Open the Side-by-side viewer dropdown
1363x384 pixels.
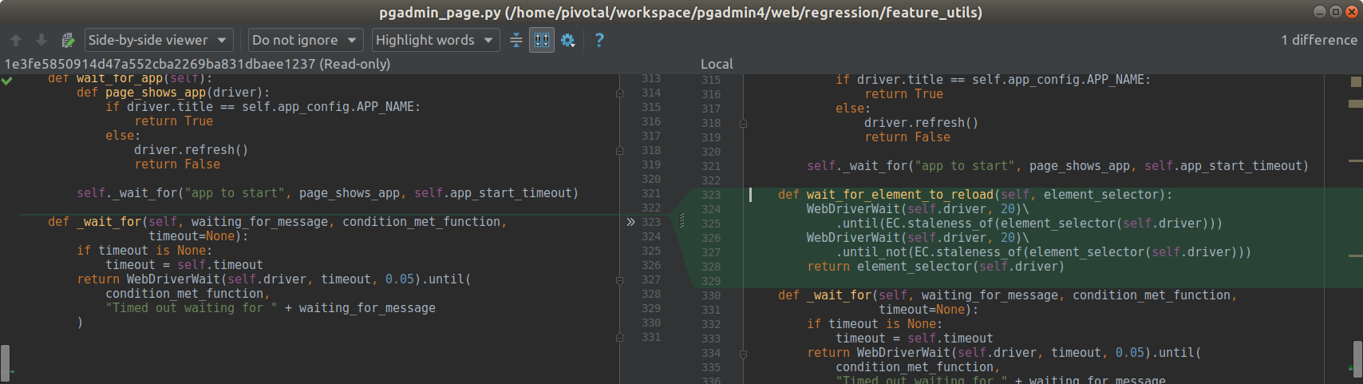(x=159, y=40)
